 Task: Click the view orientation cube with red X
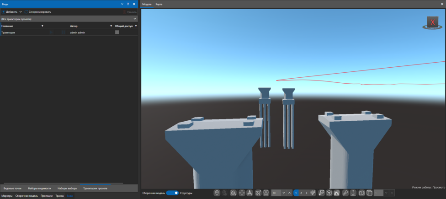432,22
